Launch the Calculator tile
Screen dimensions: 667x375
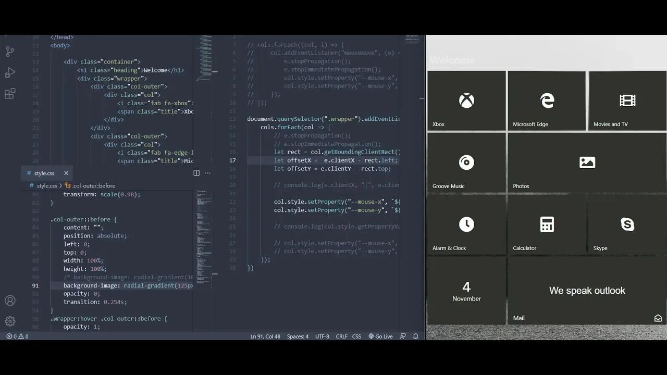(x=546, y=224)
